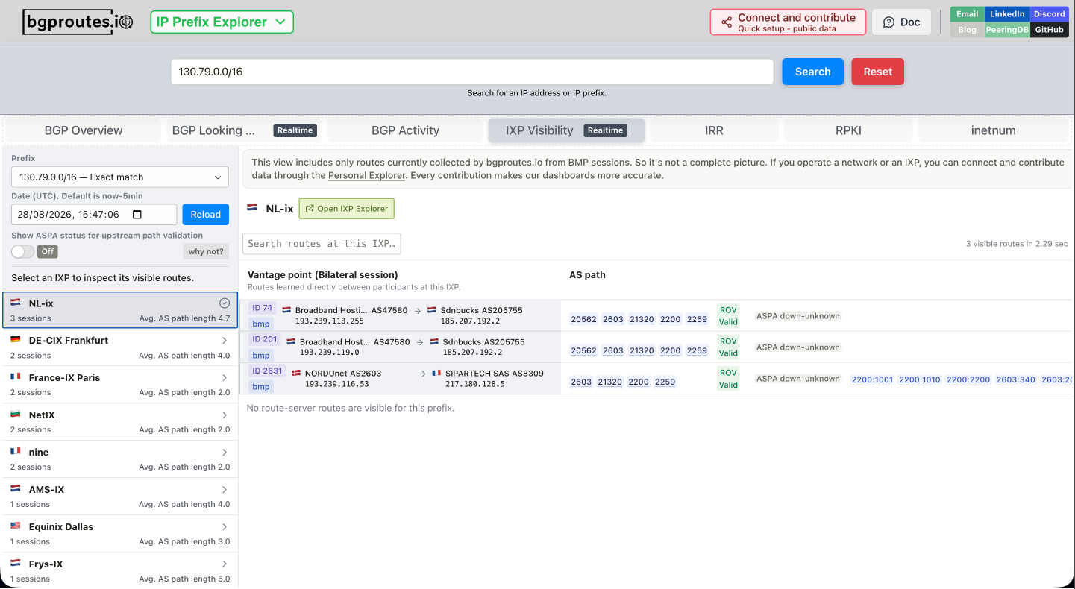Open the Discord link

1049,14
